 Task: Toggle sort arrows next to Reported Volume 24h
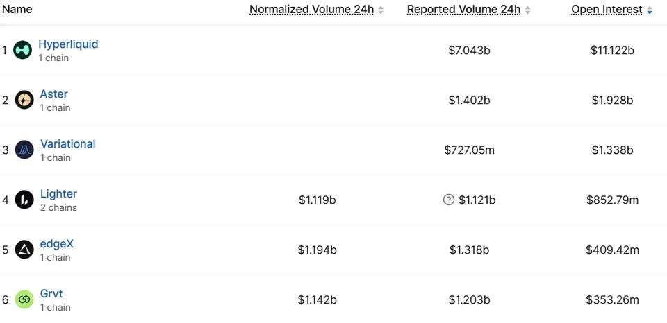click(x=527, y=10)
